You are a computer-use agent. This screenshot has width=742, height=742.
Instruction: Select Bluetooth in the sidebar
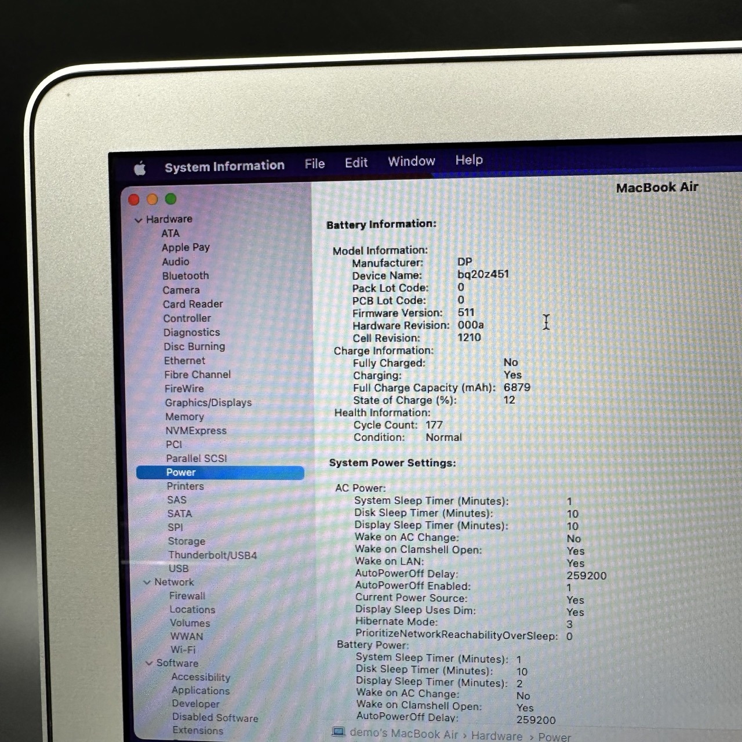pyautogui.click(x=185, y=276)
